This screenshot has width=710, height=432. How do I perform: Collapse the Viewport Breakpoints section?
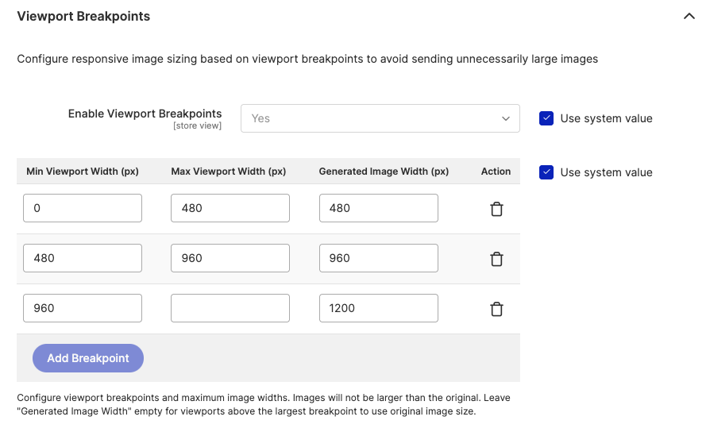coord(689,17)
